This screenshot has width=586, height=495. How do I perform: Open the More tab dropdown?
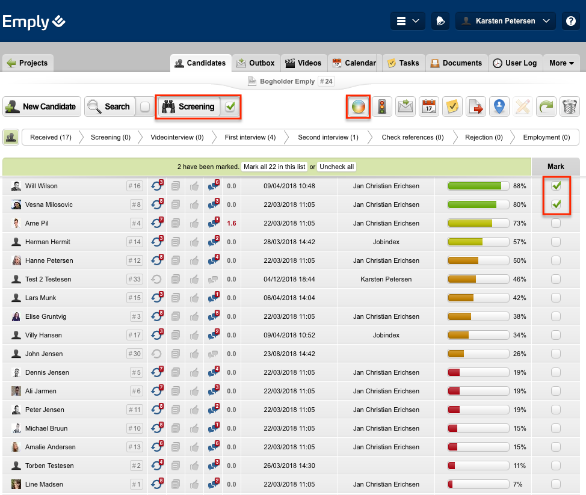tap(561, 63)
